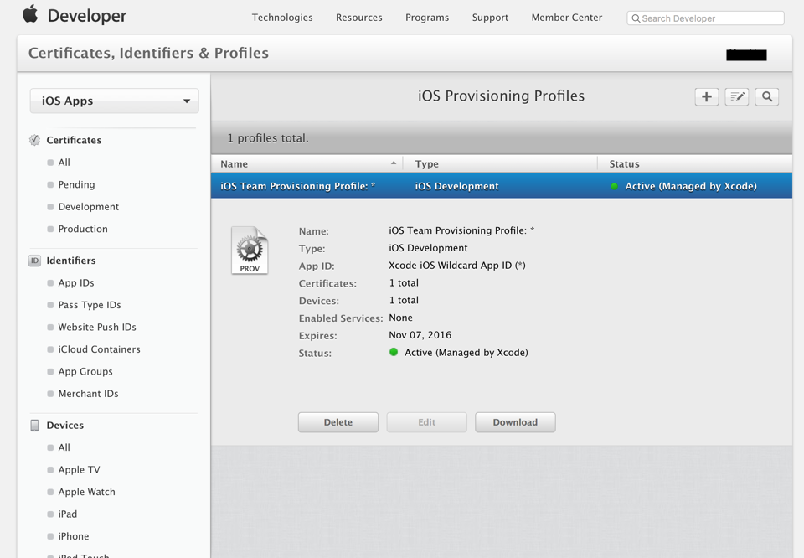Open App IDs list
The width and height of the screenshot is (804, 558).
pos(76,282)
